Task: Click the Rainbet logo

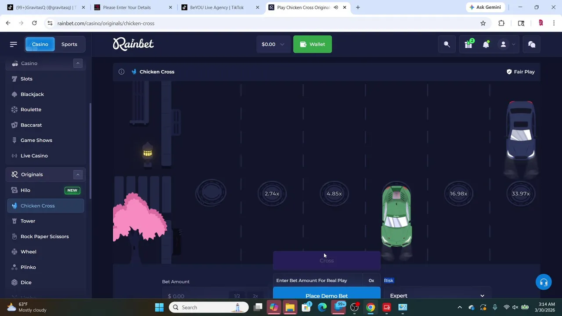Action: (x=133, y=44)
